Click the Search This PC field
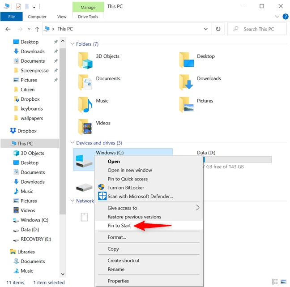The height and width of the screenshot is (287, 290). point(257,29)
